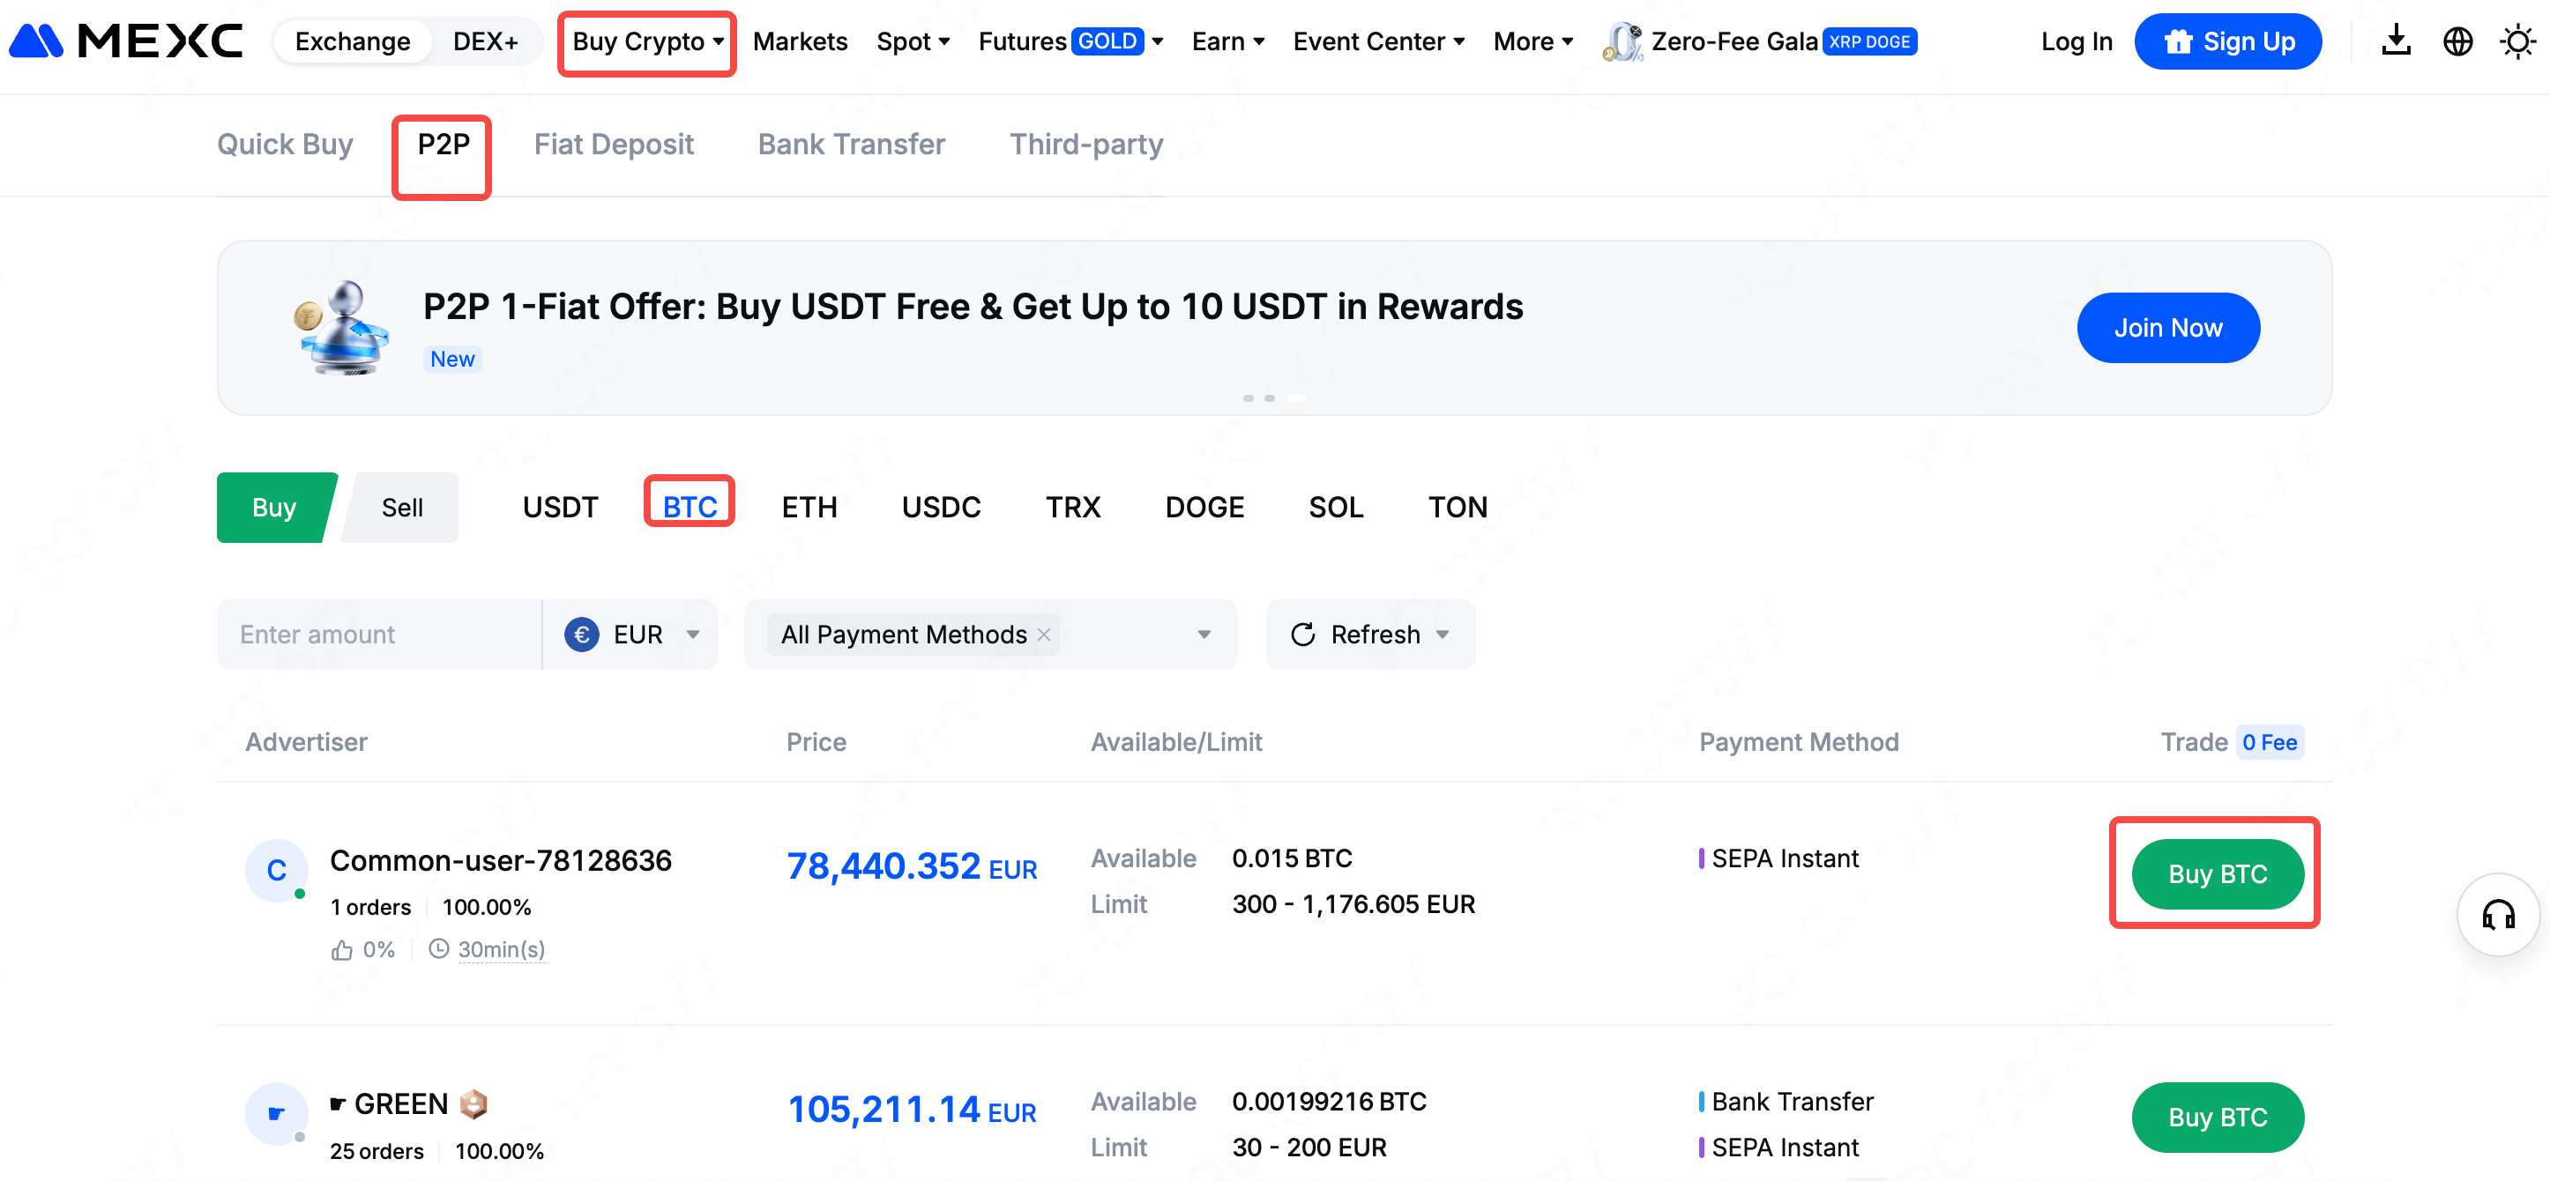Click the Refresh circular arrow icon

pos(1302,634)
